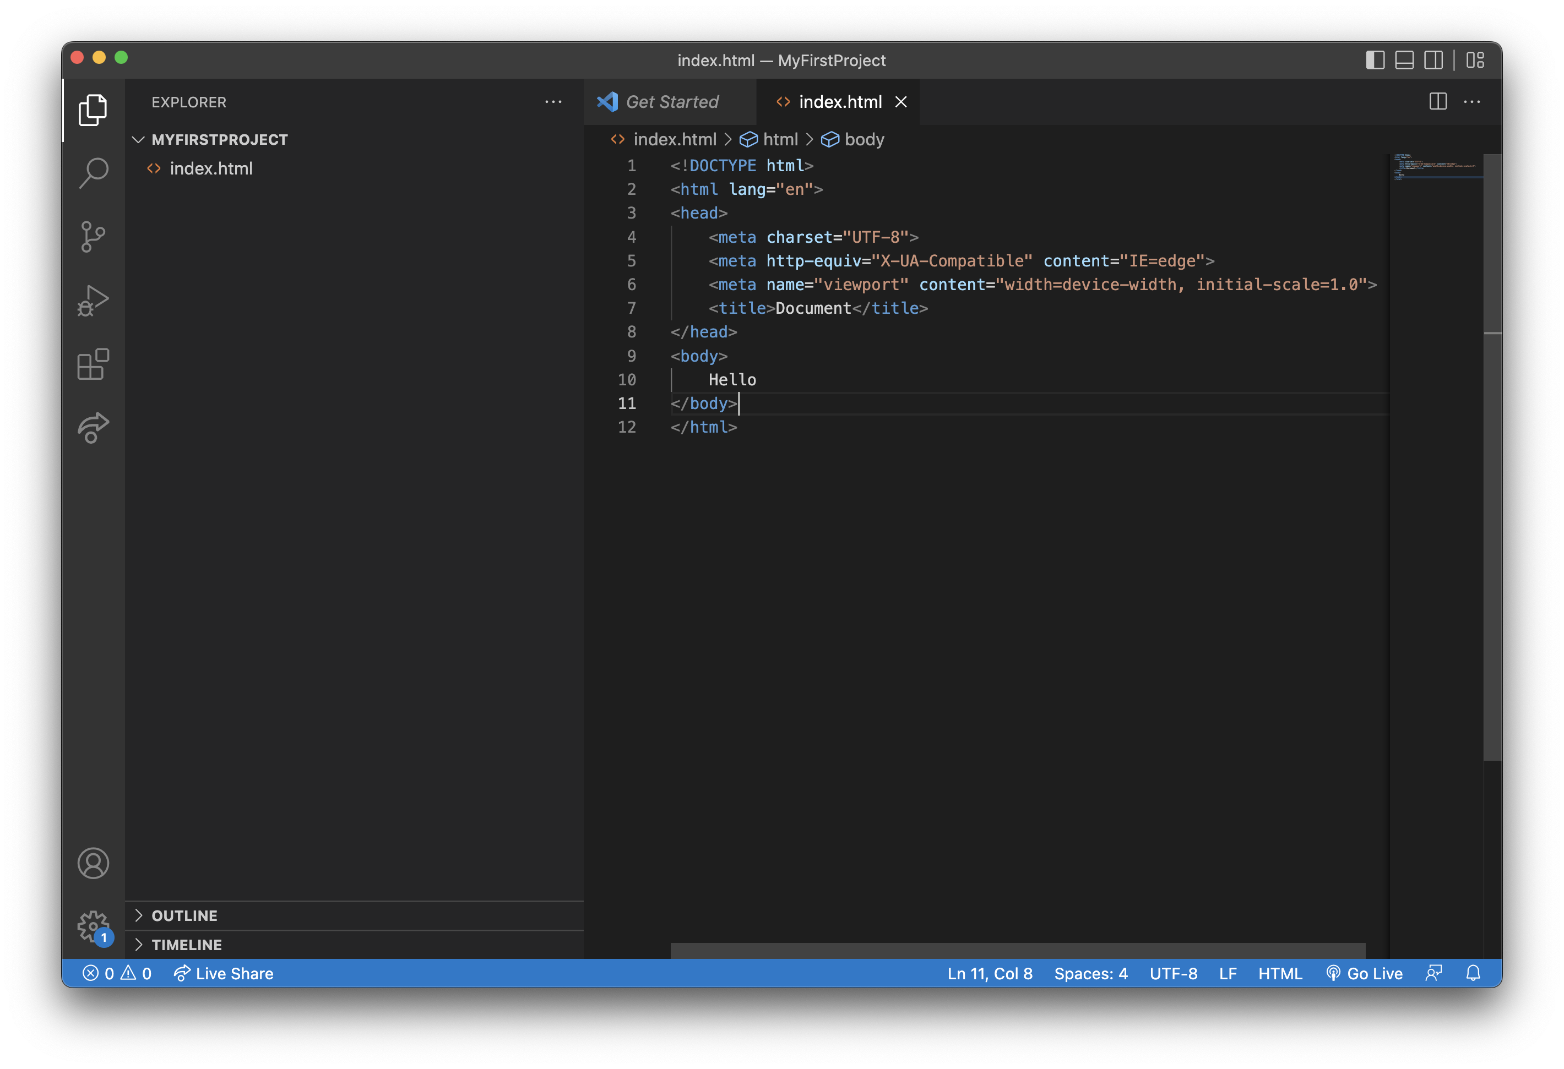Screen dimensions: 1564x1069
Task: Expand the TIMELINE section
Action: 187,945
